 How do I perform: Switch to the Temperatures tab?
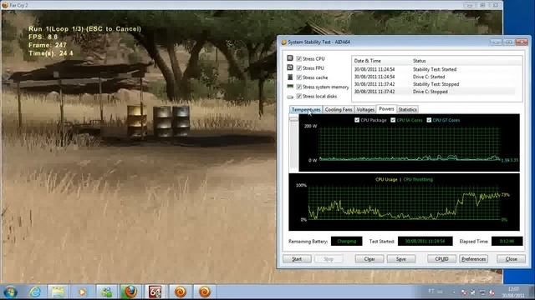click(x=306, y=109)
